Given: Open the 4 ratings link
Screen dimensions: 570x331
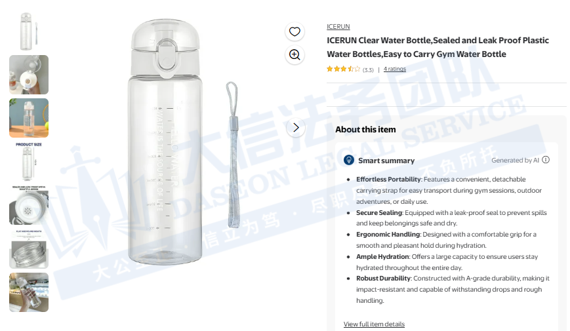Looking at the screenshot, I should click(x=395, y=69).
